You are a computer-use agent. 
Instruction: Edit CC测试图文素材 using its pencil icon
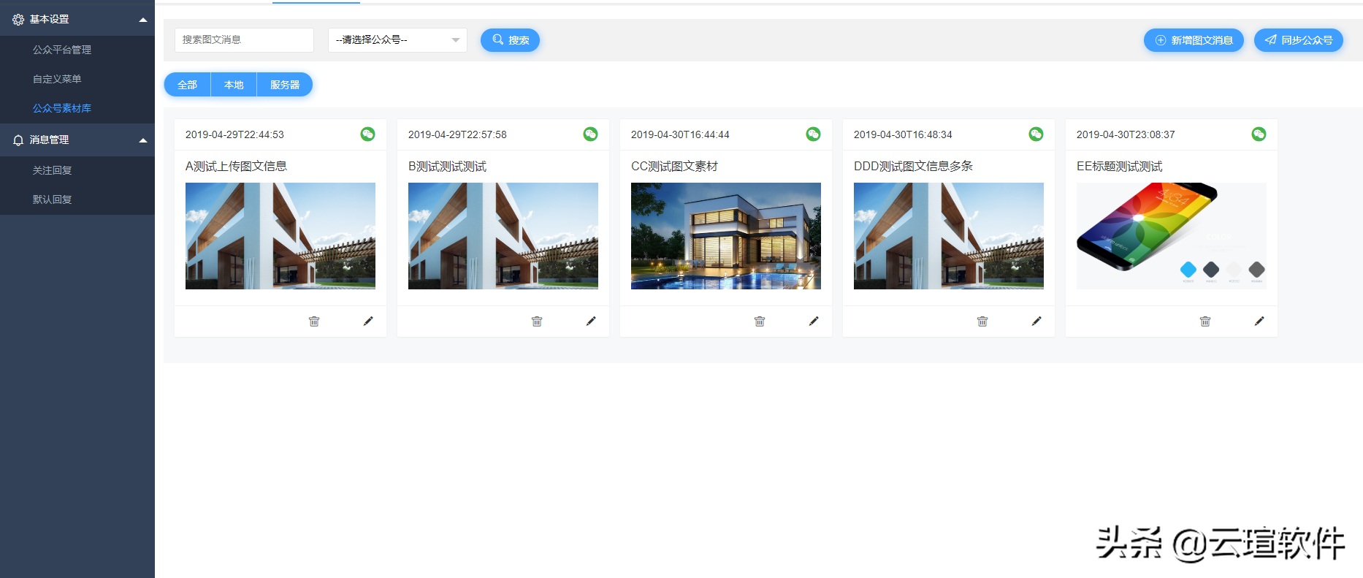pyautogui.click(x=814, y=321)
